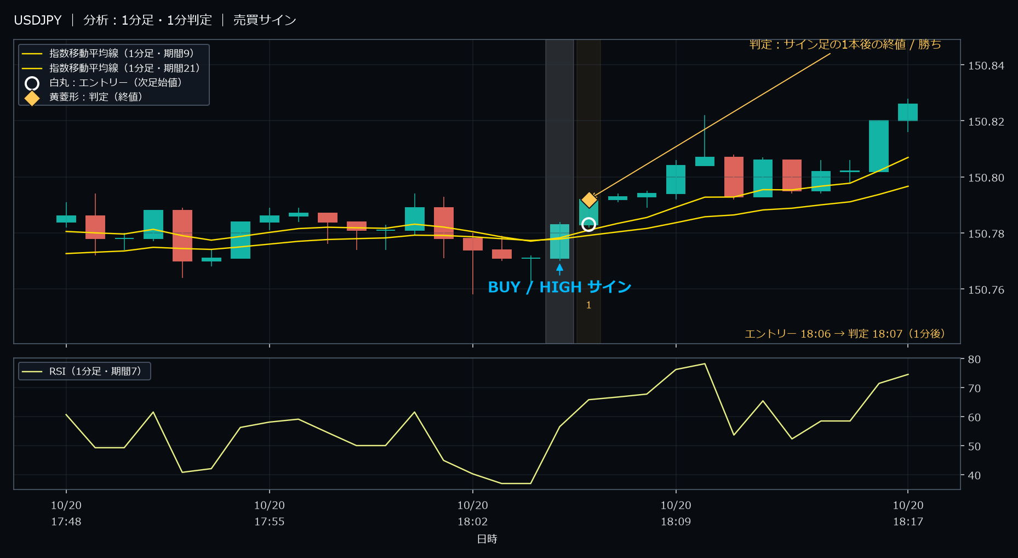Viewport: 1018px width, 558px height.
Task: Click the price axis label 150.78
Action: click(986, 234)
